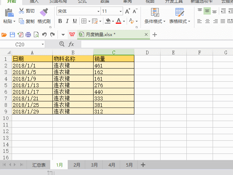
Task: Add a new sheet with plus icon
Action: click(x=143, y=165)
